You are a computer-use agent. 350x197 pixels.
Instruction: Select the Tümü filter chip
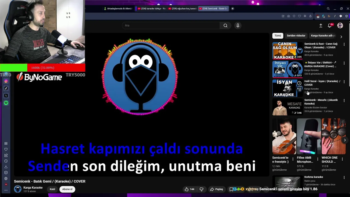pos(278,36)
